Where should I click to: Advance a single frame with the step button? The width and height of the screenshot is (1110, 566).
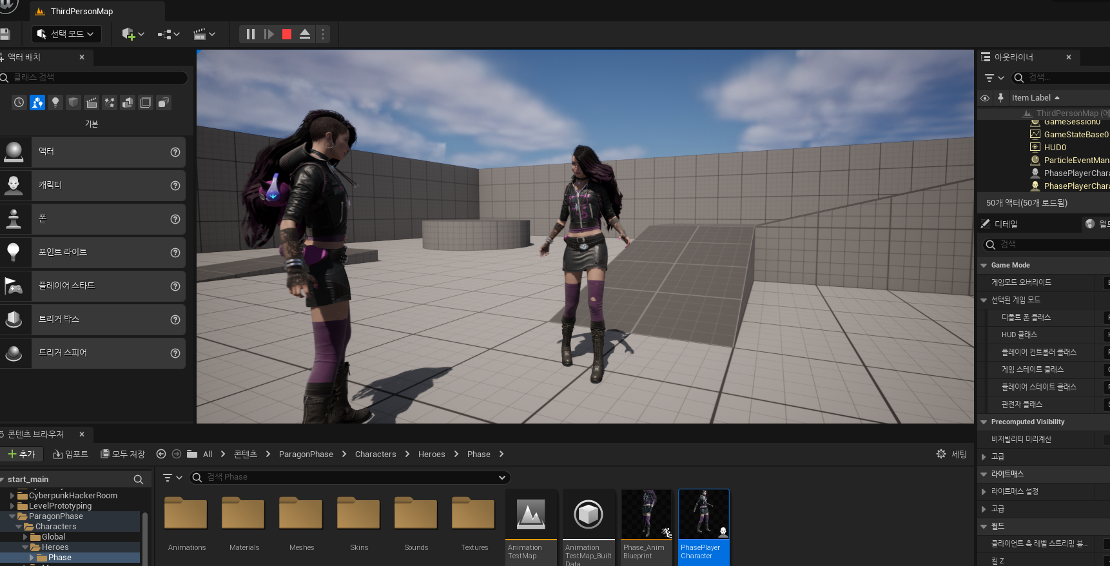pyautogui.click(x=269, y=34)
